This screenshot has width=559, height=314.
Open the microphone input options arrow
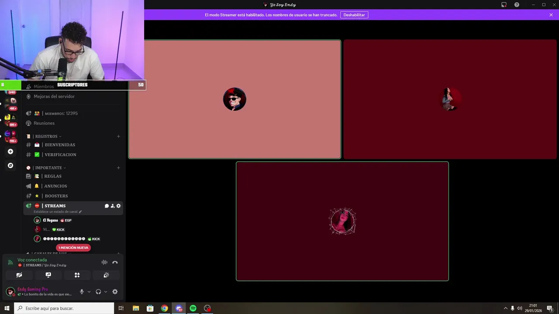coord(89,292)
